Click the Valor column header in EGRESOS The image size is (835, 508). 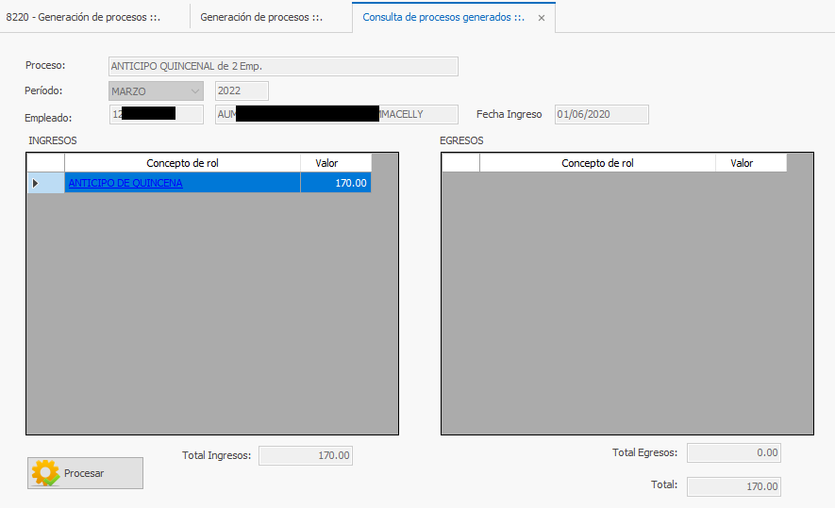click(x=742, y=163)
